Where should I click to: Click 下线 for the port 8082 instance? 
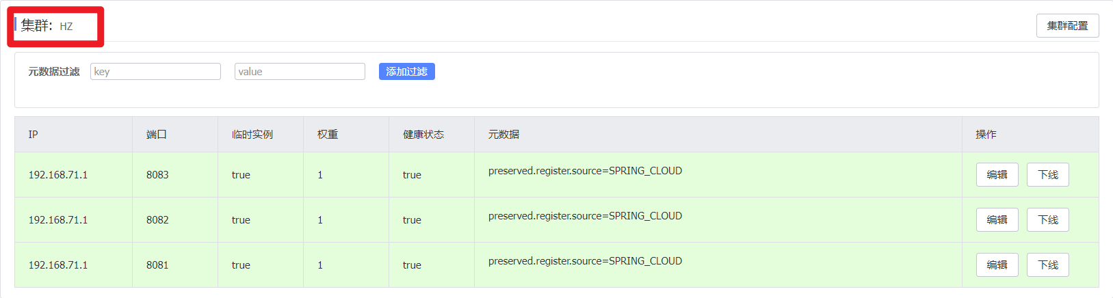1047,220
